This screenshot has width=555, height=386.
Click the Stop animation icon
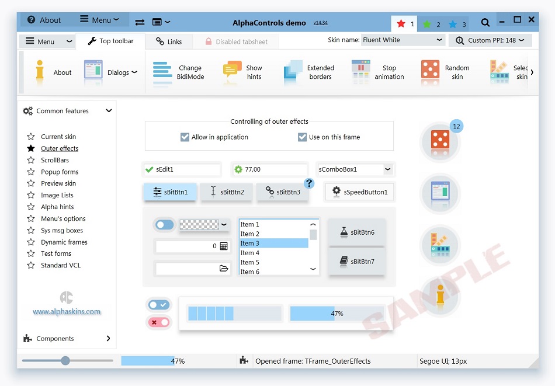click(x=360, y=72)
